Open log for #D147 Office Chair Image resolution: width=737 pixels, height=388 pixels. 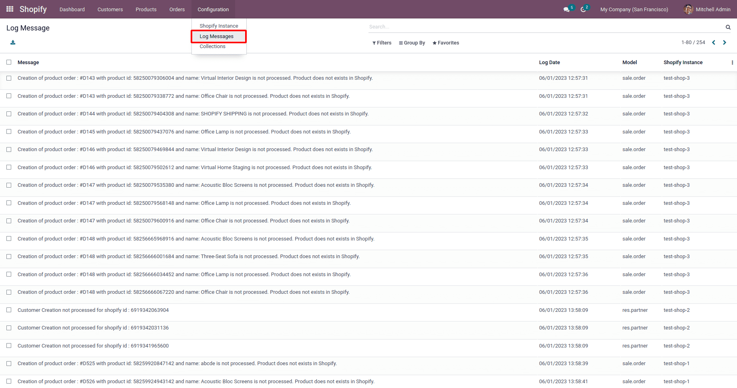(x=183, y=221)
